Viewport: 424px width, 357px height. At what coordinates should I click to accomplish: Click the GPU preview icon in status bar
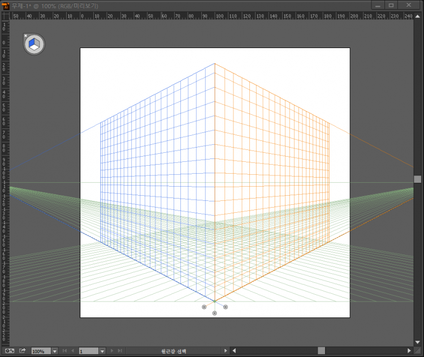(8, 351)
